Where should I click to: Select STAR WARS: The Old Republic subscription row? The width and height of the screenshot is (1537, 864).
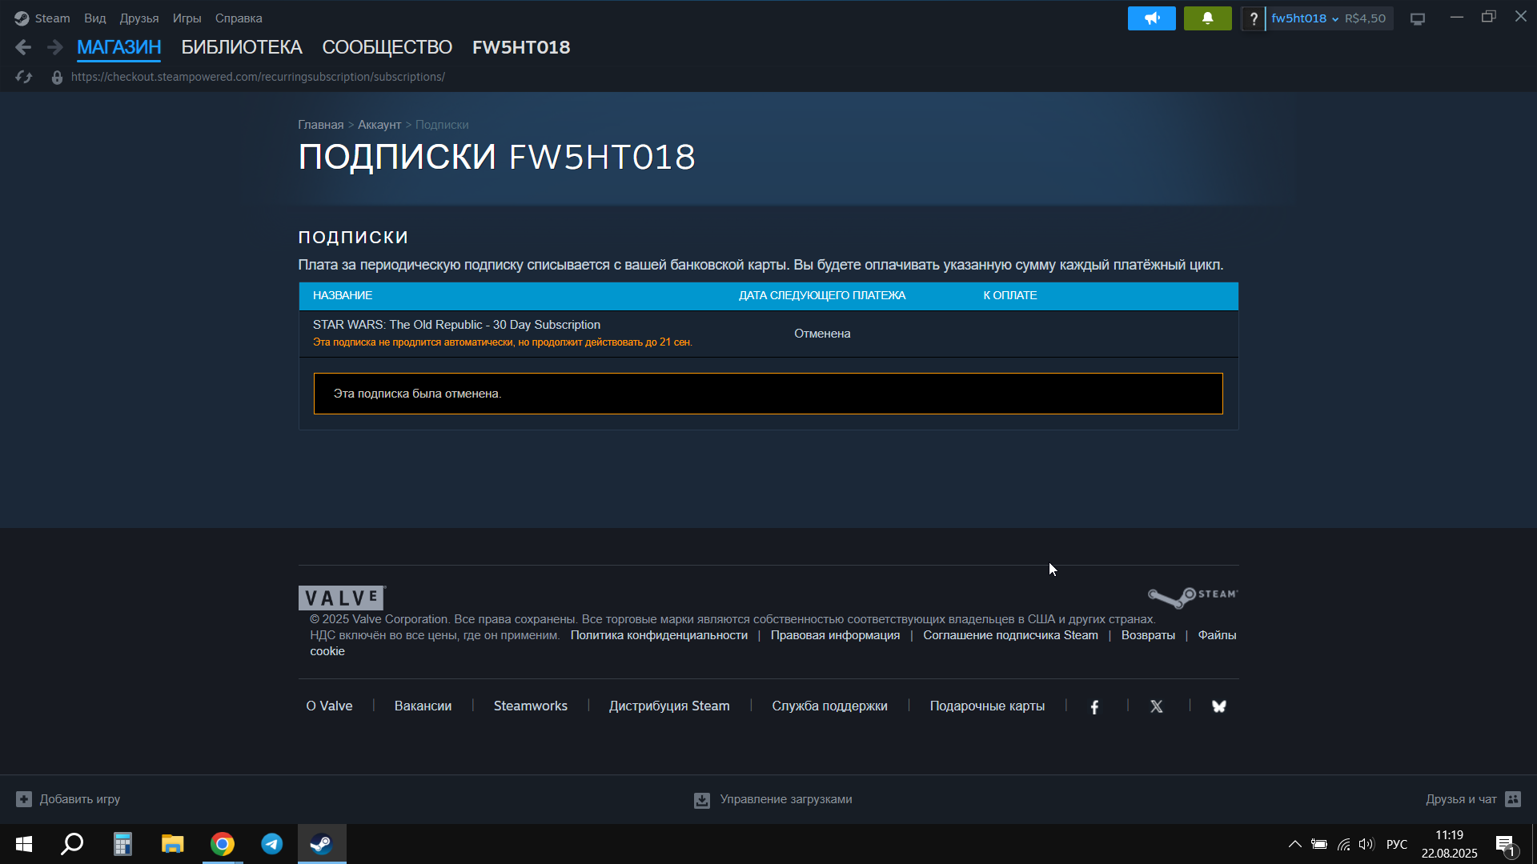coord(768,334)
